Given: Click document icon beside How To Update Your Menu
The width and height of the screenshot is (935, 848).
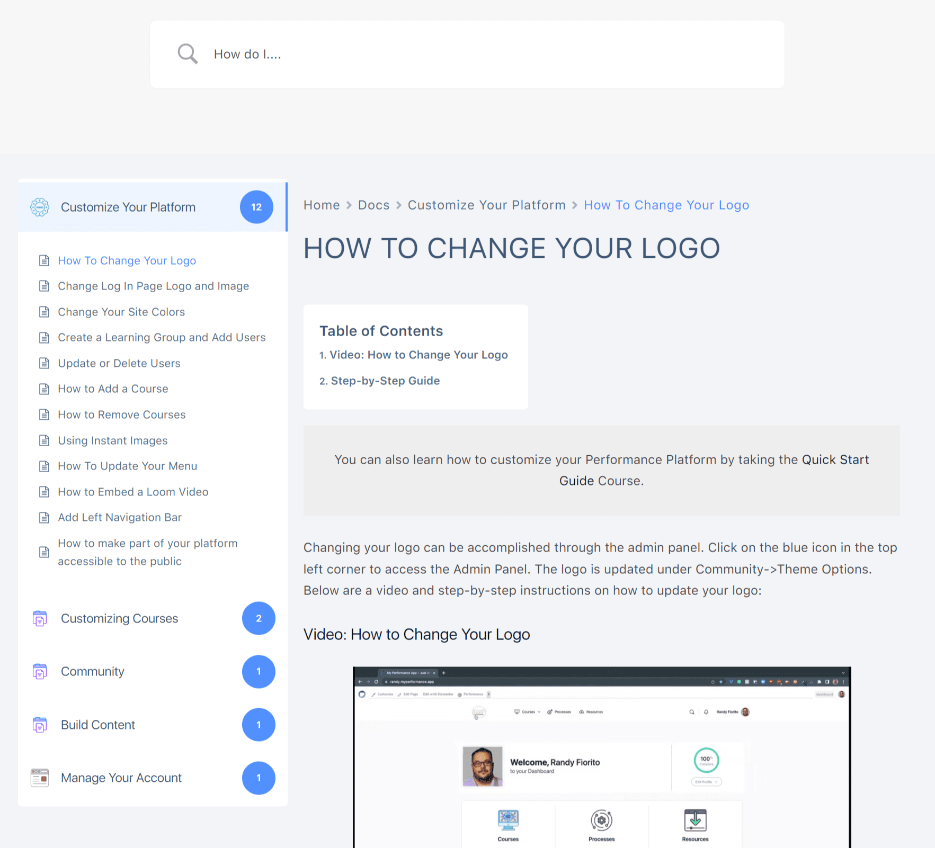Looking at the screenshot, I should [44, 466].
